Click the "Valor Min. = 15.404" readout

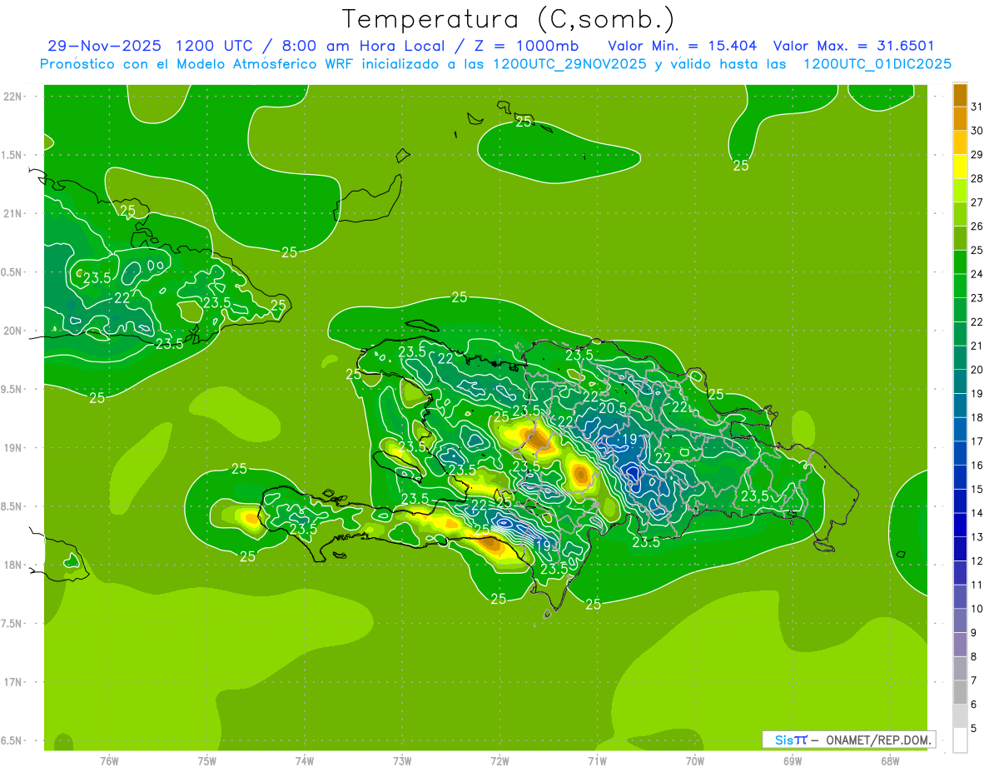tap(683, 46)
